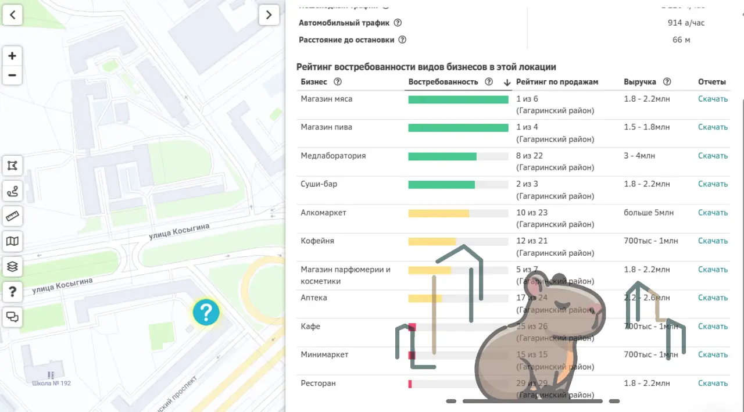Download report for Минимаркет
The width and height of the screenshot is (744, 412).
pos(713,355)
